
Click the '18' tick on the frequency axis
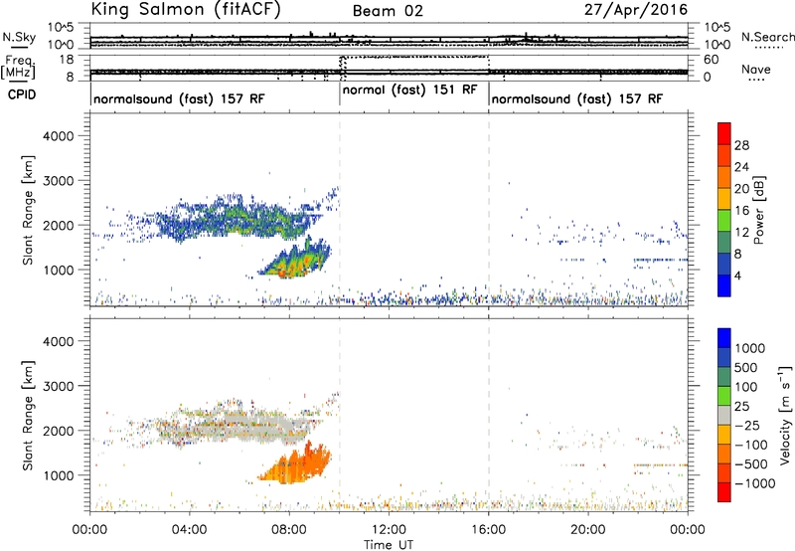(x=66, y=60)
